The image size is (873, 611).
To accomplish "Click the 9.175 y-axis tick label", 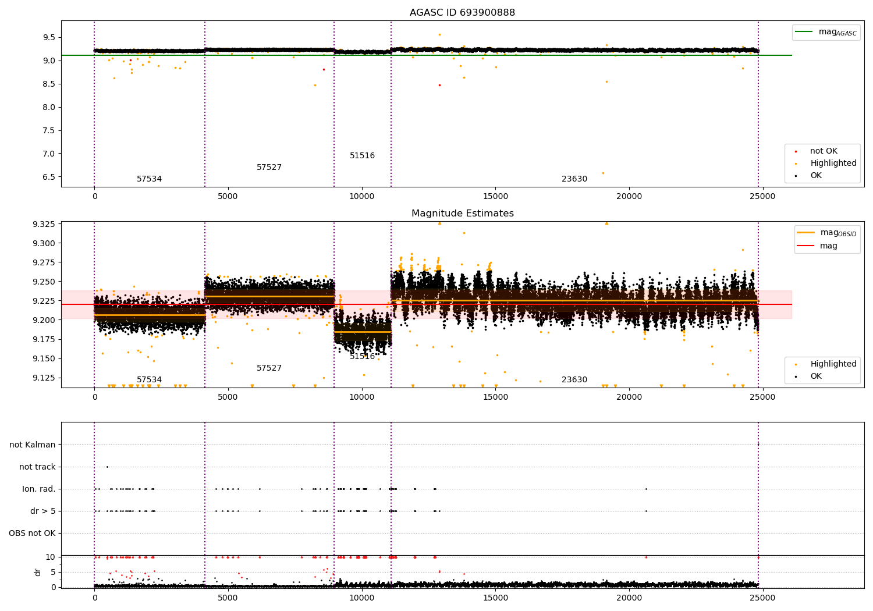I will (44, 339).
